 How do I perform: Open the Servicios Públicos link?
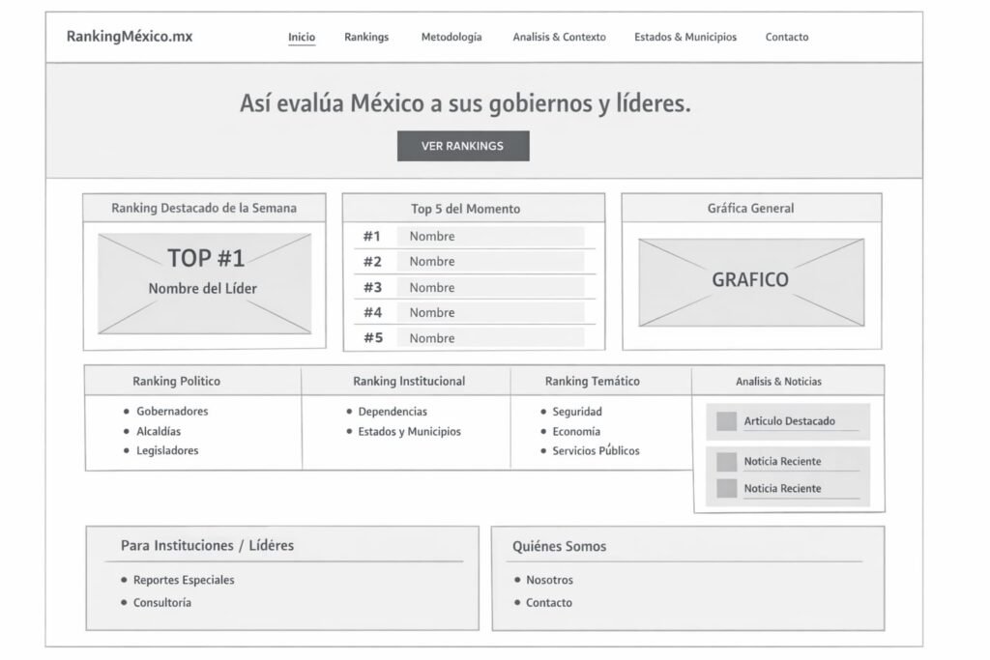pos(596,451)
